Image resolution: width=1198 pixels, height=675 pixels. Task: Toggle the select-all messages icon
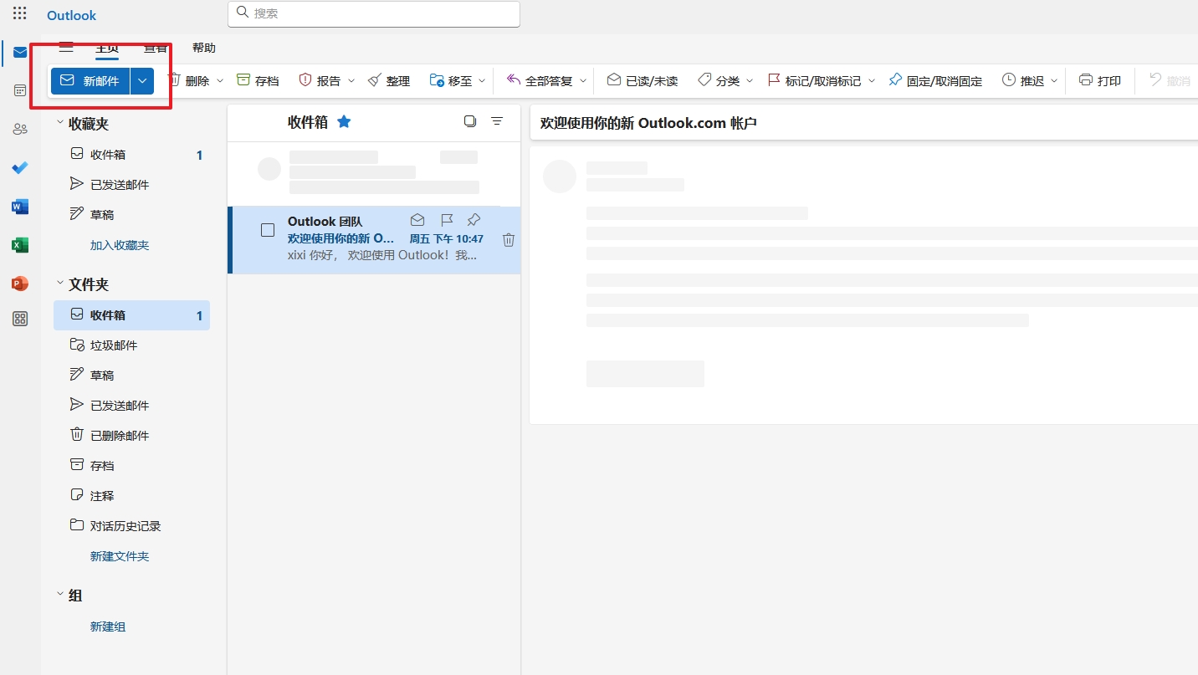pos(470,121)
